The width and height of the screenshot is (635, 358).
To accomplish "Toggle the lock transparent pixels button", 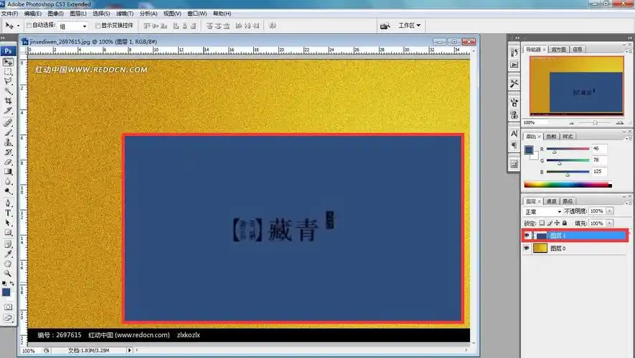I will [542, 223].
